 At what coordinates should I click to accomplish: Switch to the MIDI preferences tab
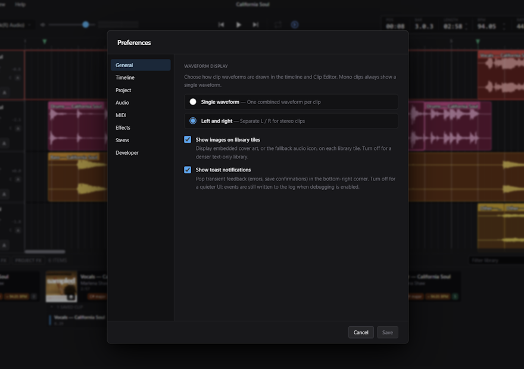point(141,115)
